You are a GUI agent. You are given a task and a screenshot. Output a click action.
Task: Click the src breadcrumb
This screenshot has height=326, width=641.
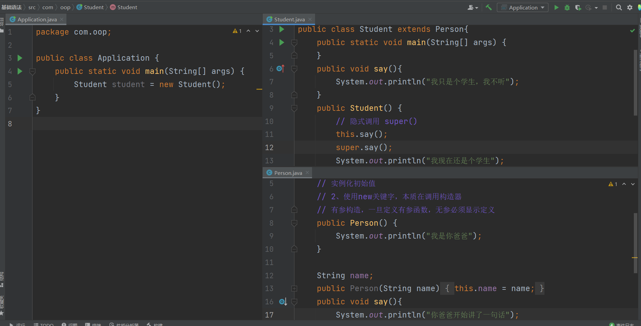click(32, 7)
